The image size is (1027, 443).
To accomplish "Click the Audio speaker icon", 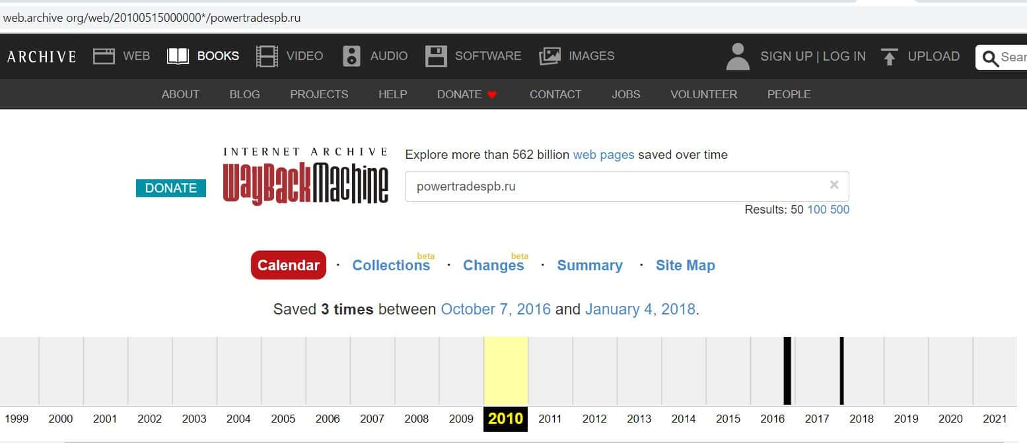I will [x=351, y=56].
